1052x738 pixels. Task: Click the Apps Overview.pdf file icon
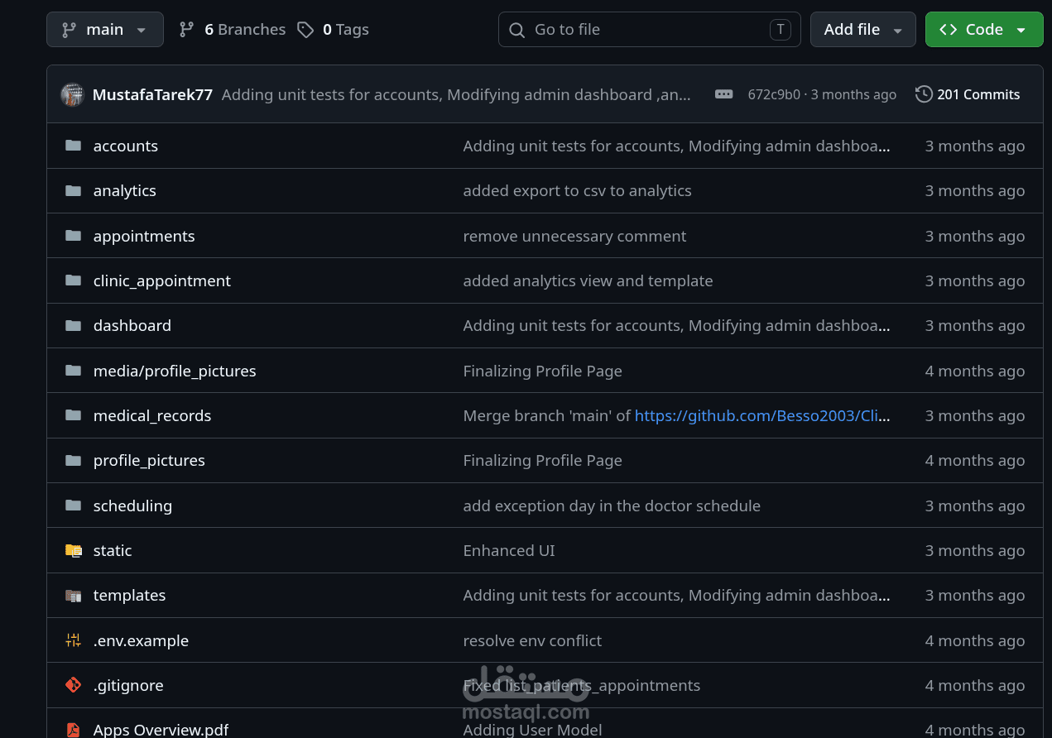coord(74,730)
